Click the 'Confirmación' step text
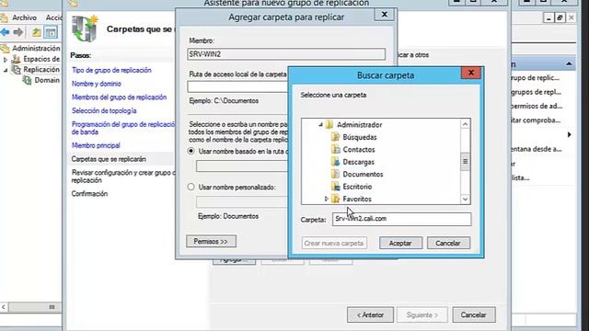The height and width of the screenshot is (331, 589). (x=89, y=194)
